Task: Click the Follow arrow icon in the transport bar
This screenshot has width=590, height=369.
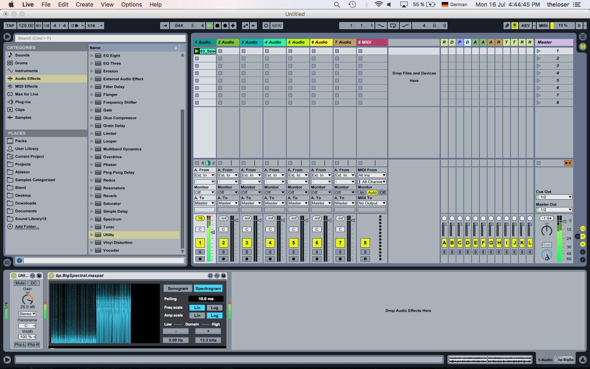Action: click(x=165, y=25)
